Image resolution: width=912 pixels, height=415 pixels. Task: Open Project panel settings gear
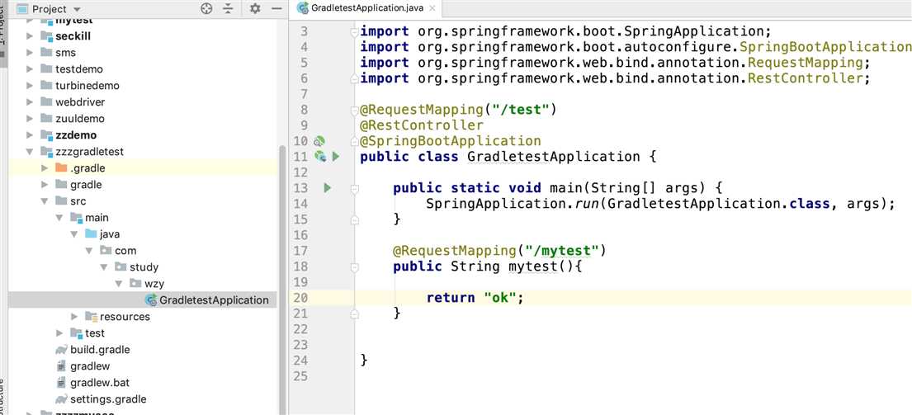coord(255,9)
